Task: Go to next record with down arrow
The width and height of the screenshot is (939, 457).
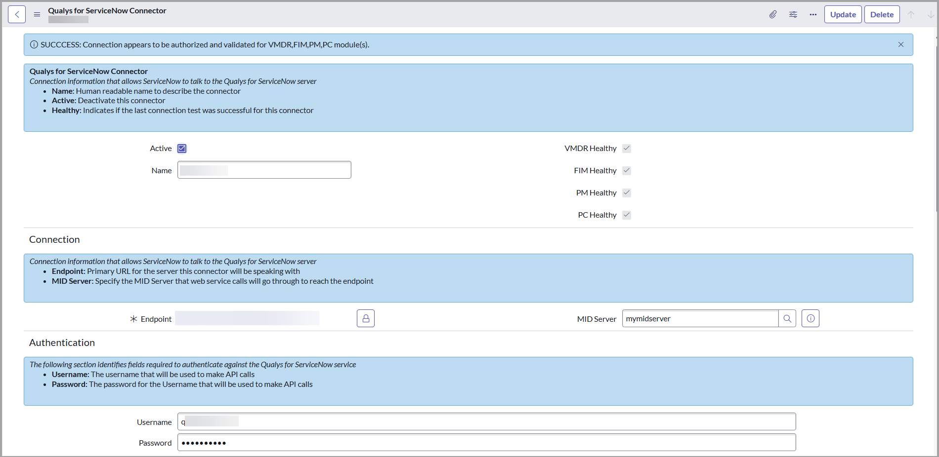Action: click(x=931, y=14)
